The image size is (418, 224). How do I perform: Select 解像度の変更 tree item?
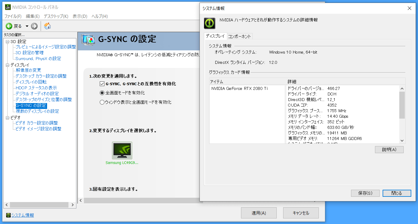[x=29, y=70]
